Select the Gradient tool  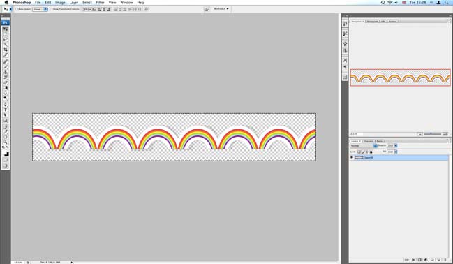coord(6,87)
